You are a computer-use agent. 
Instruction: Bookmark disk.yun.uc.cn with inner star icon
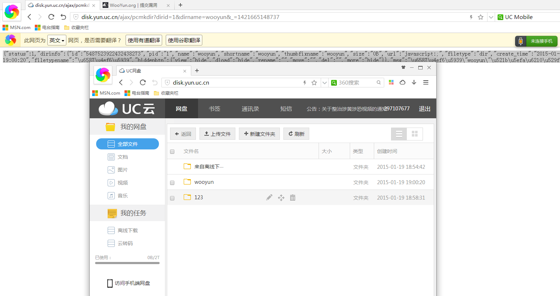tap(314, 83)
